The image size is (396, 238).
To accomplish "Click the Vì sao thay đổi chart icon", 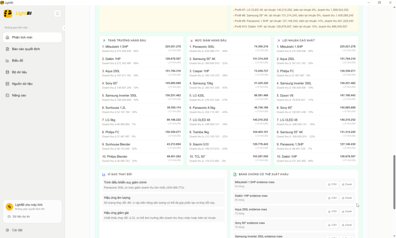I will point(104,174).
